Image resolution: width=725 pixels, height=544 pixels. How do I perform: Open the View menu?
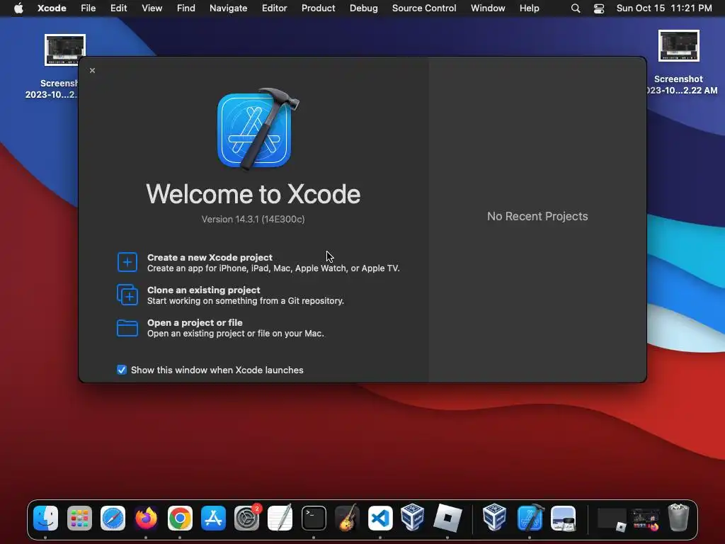(152, 8)
